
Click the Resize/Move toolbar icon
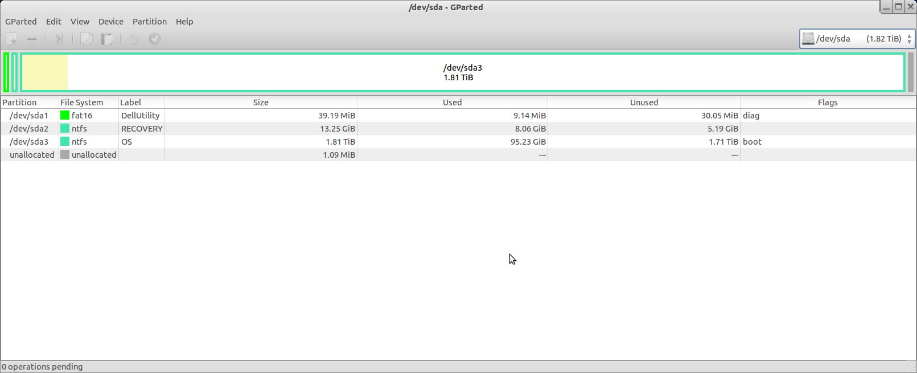coord(59,39)
